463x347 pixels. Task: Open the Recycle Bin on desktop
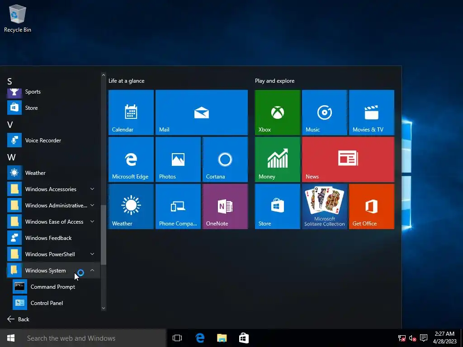click(x=18, y=19)
